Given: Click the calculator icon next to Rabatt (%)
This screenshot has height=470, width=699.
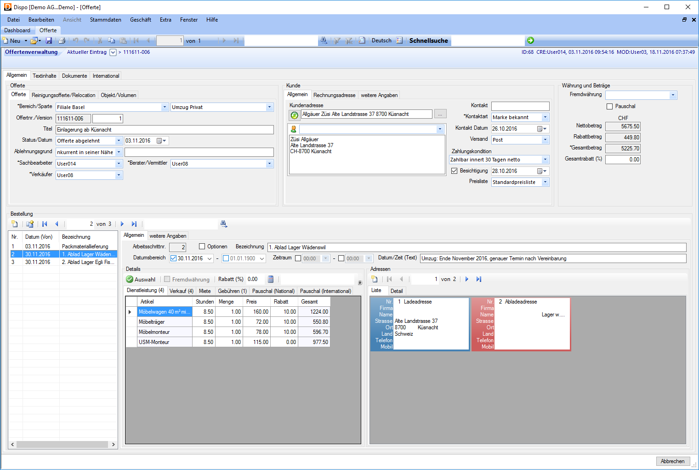Looking at the screenshot, I should 271,279.
